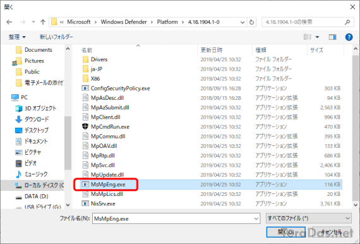Select the X86 folder icon

pos(85,79)
